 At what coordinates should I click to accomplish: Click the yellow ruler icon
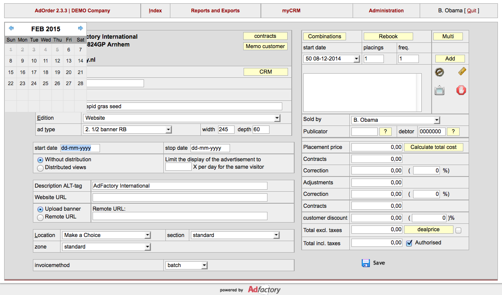click(462, 72)
